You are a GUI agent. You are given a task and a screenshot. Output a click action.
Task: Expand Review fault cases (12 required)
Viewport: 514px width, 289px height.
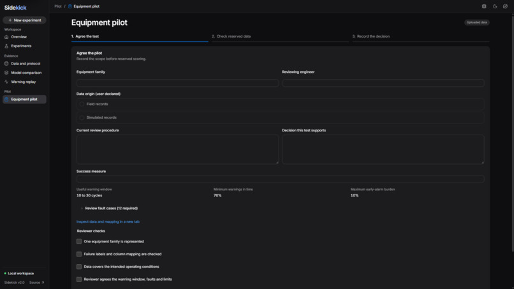[110, 209]
